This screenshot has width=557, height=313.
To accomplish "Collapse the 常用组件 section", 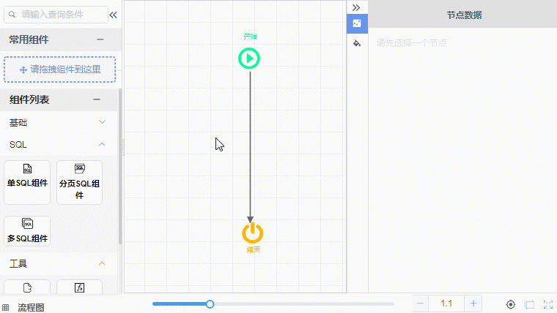I will [100, 39].
